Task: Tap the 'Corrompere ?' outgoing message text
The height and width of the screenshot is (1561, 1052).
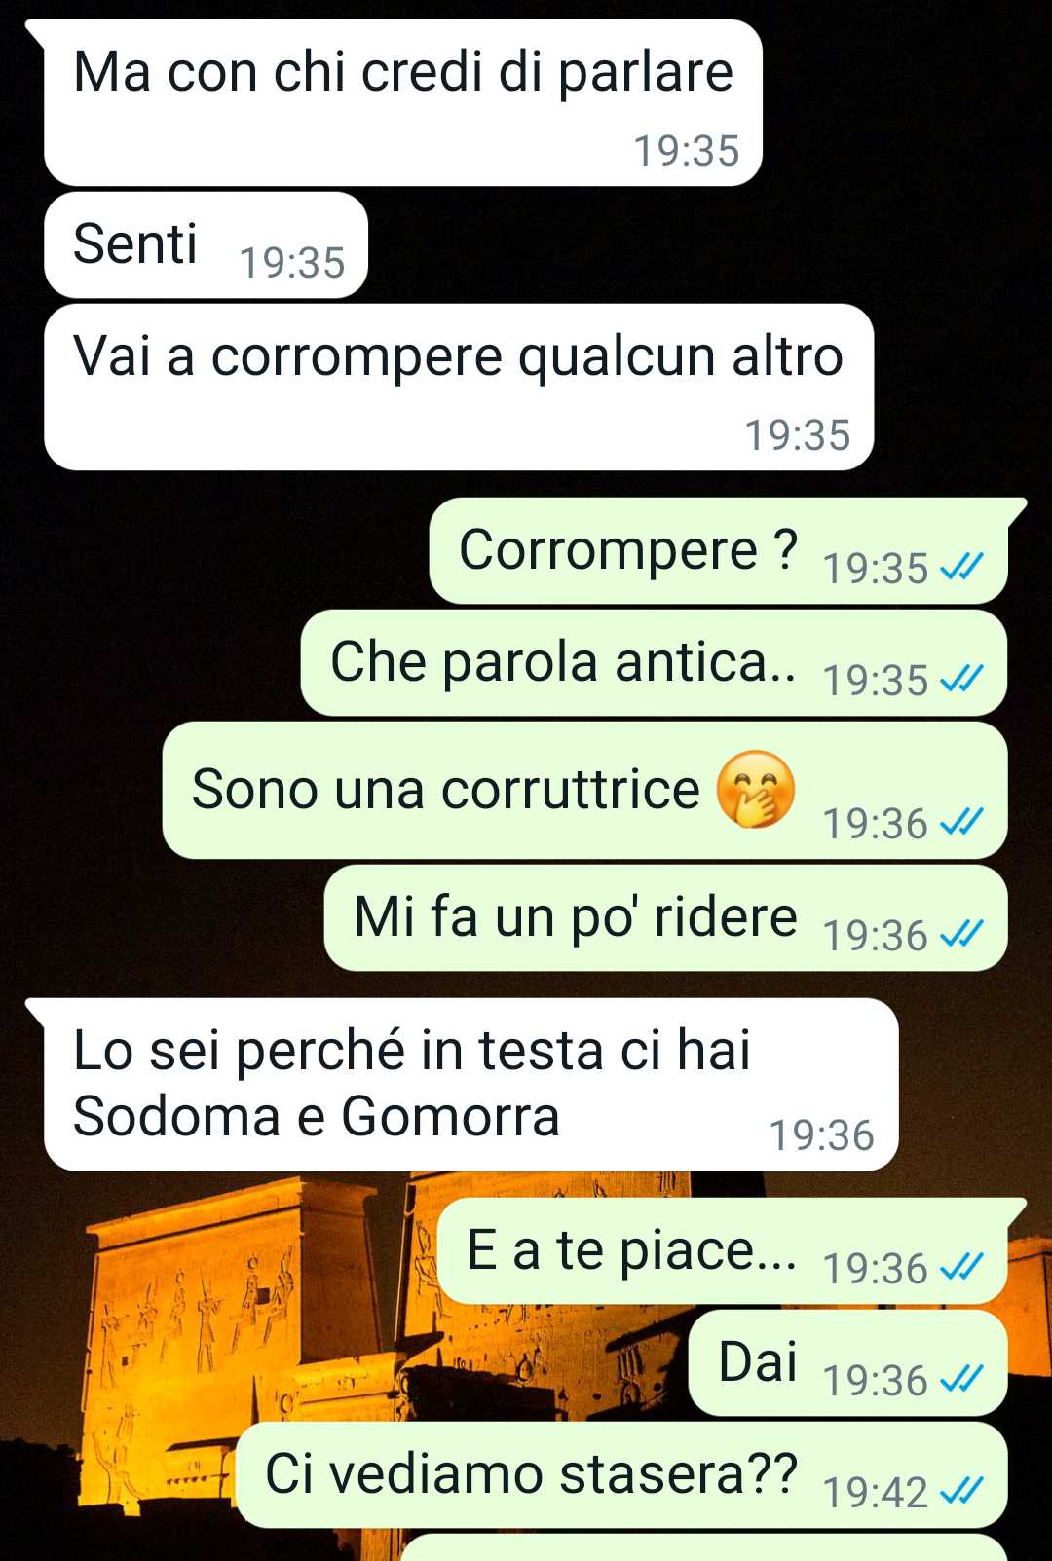Action: pyautogui.click(x=627, y=550)
